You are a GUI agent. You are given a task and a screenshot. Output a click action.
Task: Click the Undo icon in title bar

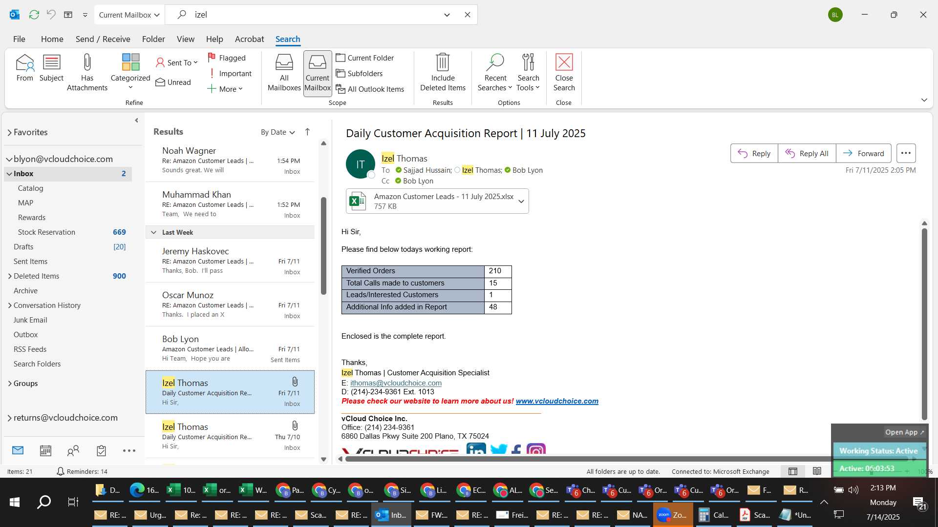pos(51,15)
